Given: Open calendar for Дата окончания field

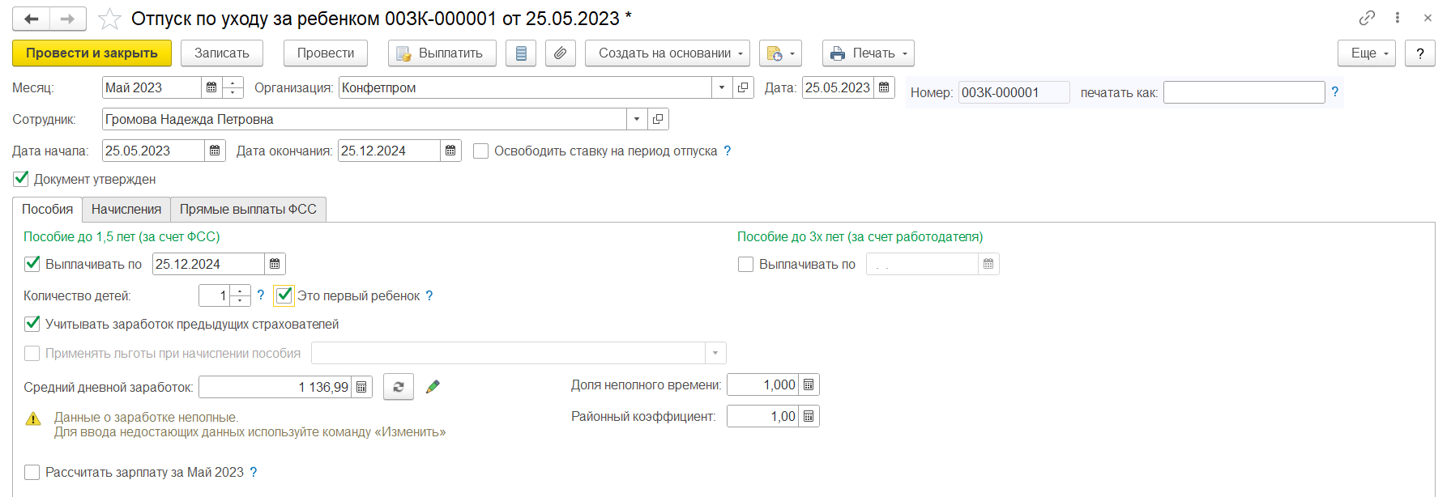Looking at the screenshot, I should 450,151.
